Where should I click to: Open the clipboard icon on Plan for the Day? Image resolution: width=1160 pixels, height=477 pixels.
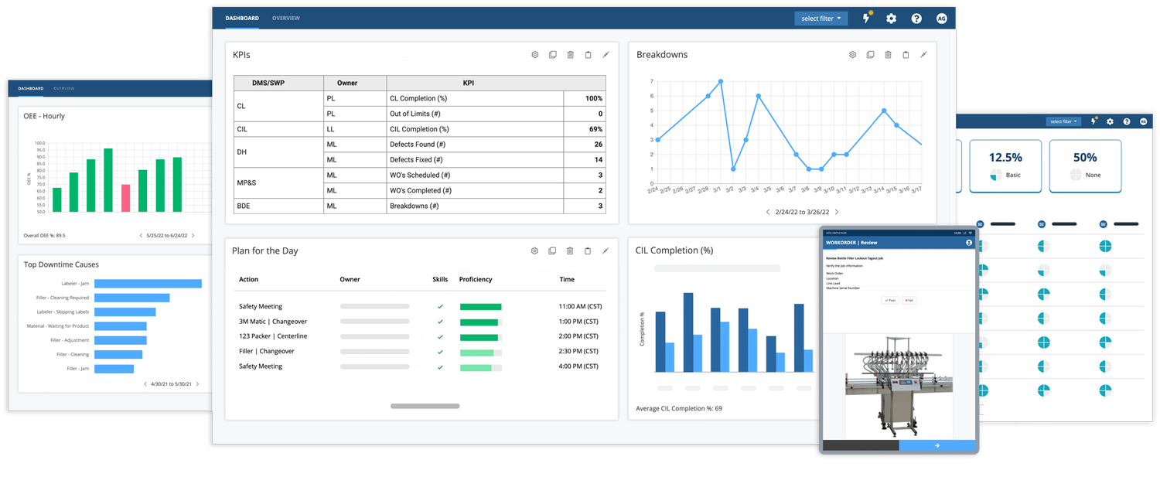(x=588, y=250)
